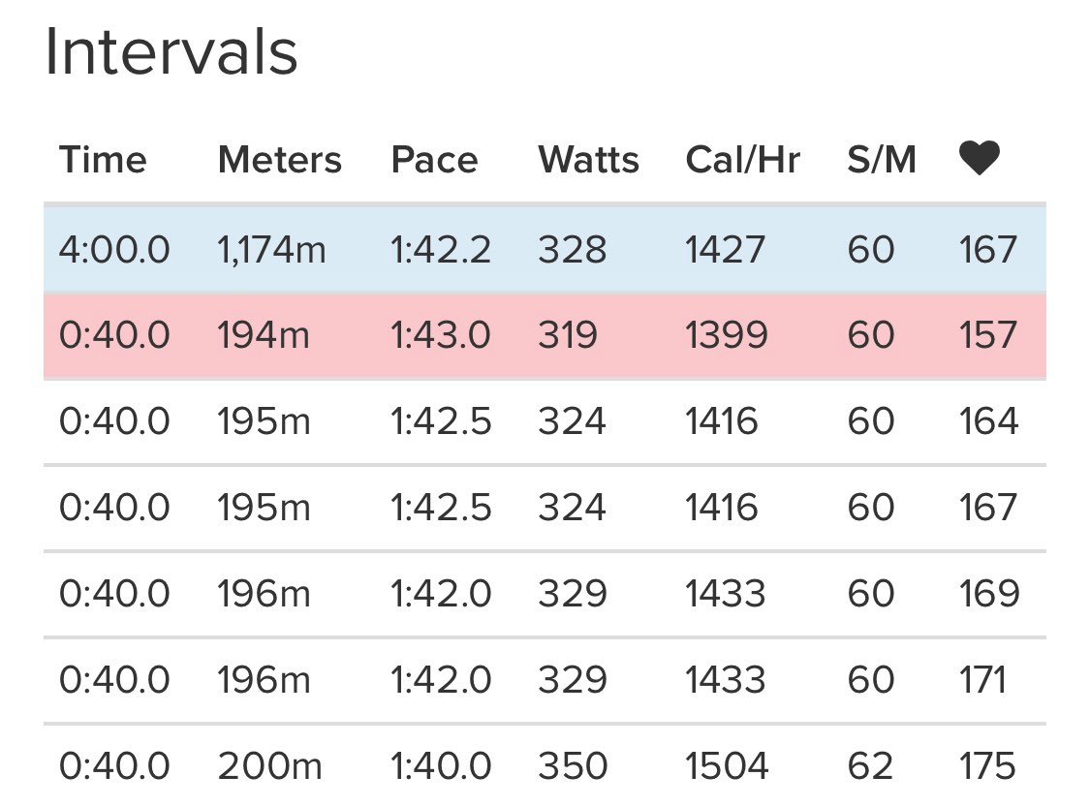Viewport: 1090px width, 807px height.
Task: Click the Pace column header
Action: pyautogui.click(x=434, y=159)
